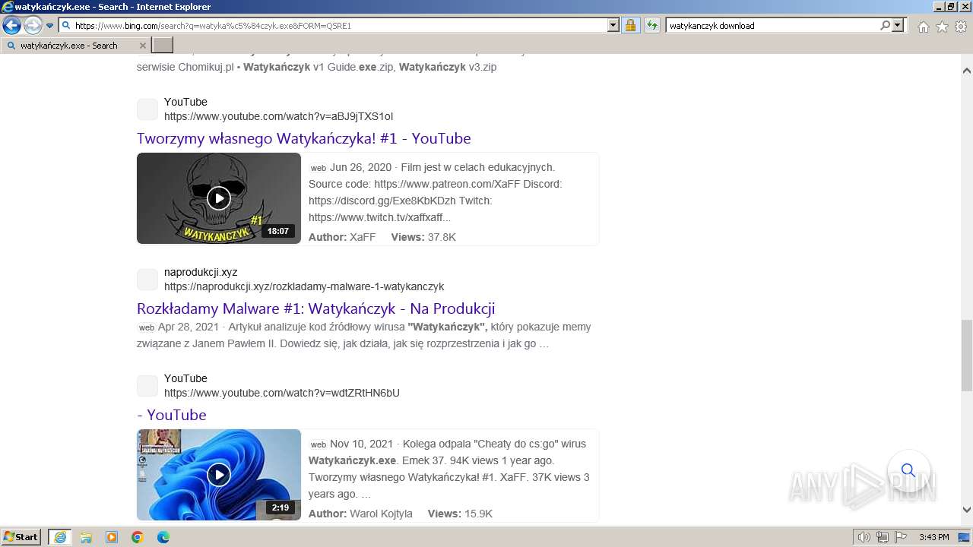
Task: Click 'Views: 37.8K' text
Action: click(423, 237)
